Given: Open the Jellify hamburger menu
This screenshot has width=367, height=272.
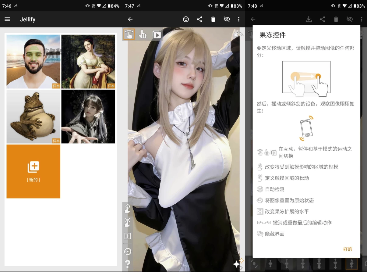Looking at the screenshot, I should tap(7, 19).
